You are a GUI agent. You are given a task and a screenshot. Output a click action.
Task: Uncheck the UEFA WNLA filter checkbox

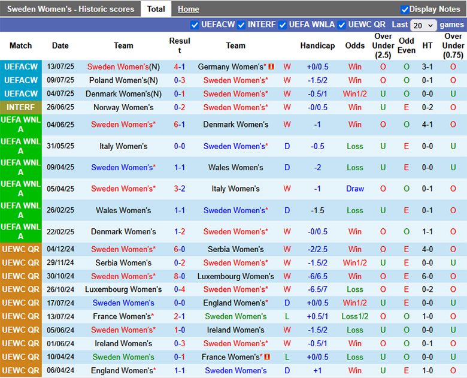283,25
